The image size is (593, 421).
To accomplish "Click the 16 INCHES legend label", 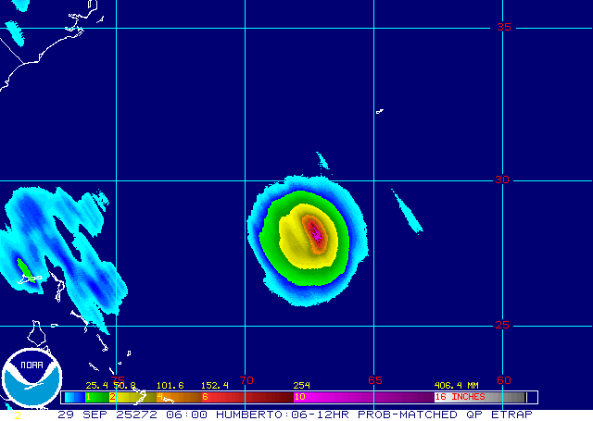I will coord(461,397).
